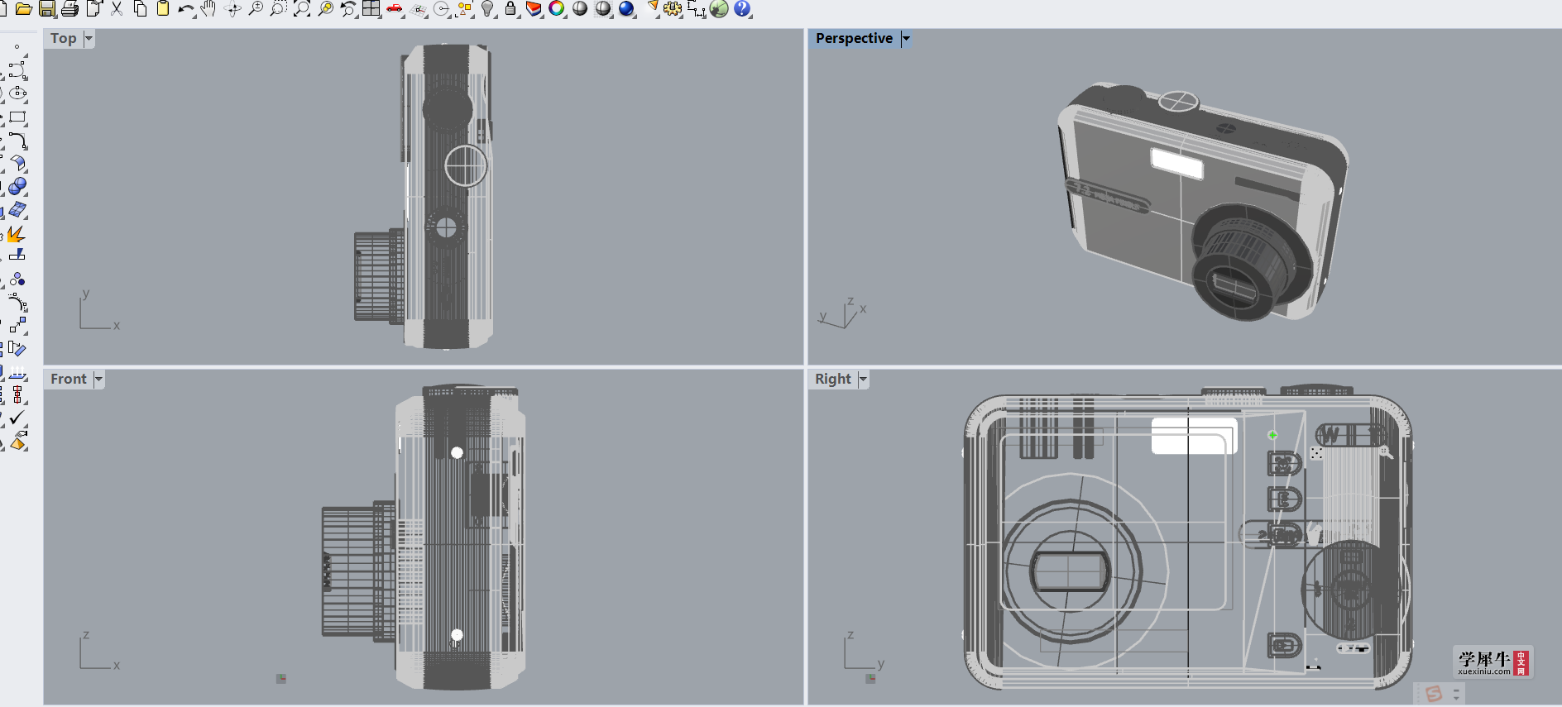Select the single Point tool
Viewport: 1562px width, 707px height.
(17, 47)
